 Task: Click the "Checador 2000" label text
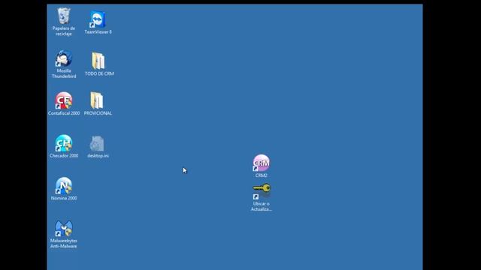(x=64, y=156)
